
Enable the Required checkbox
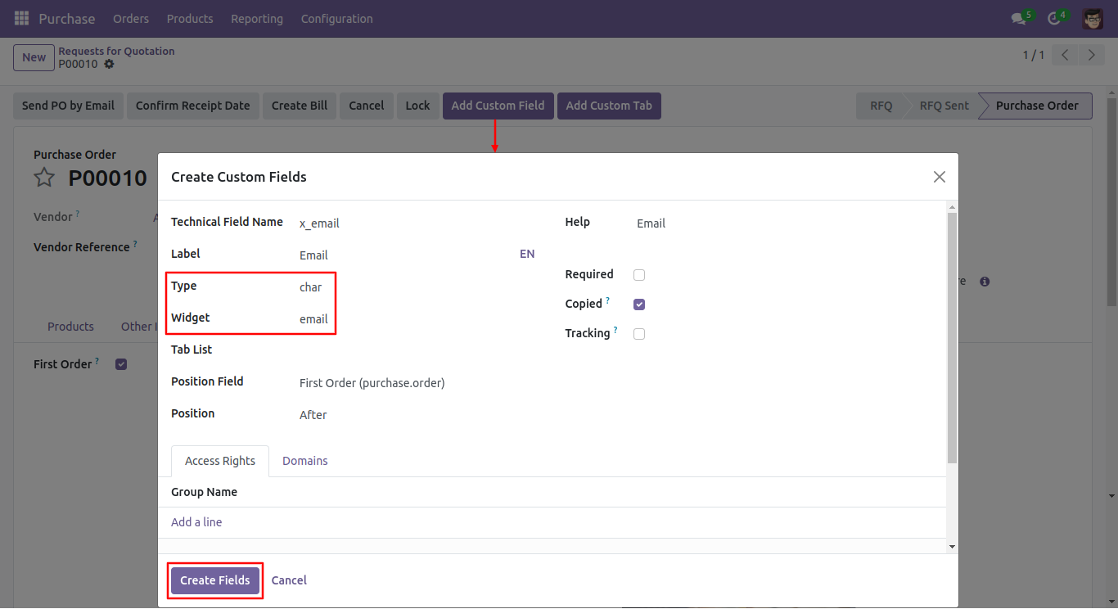[639, 275]
